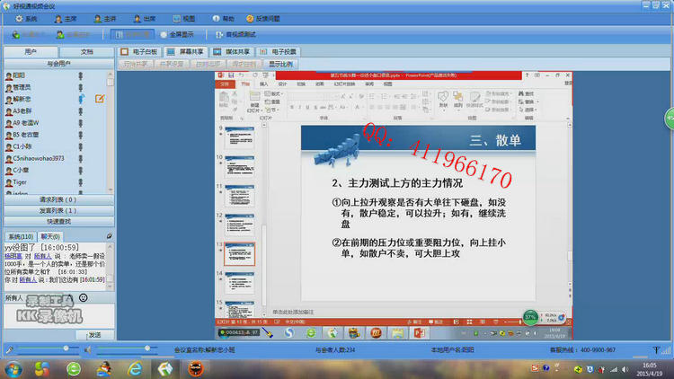Screen dimensions: 674x379
Task: Switch to the 聊天(0) chat tab
Action: (x=49, y=237)
